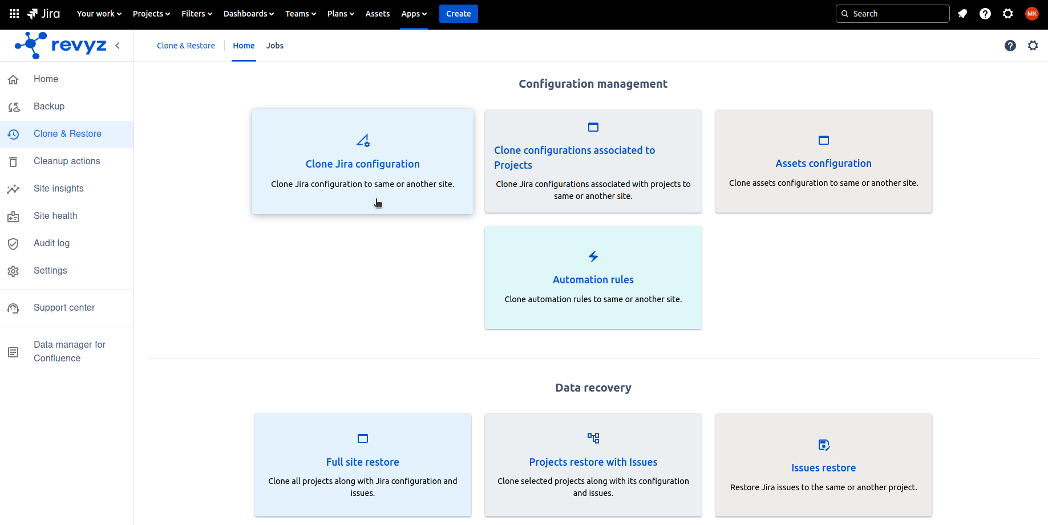Open Jira help question mark icon
The width and height of the screenshot is (1048, 525).
985,14
